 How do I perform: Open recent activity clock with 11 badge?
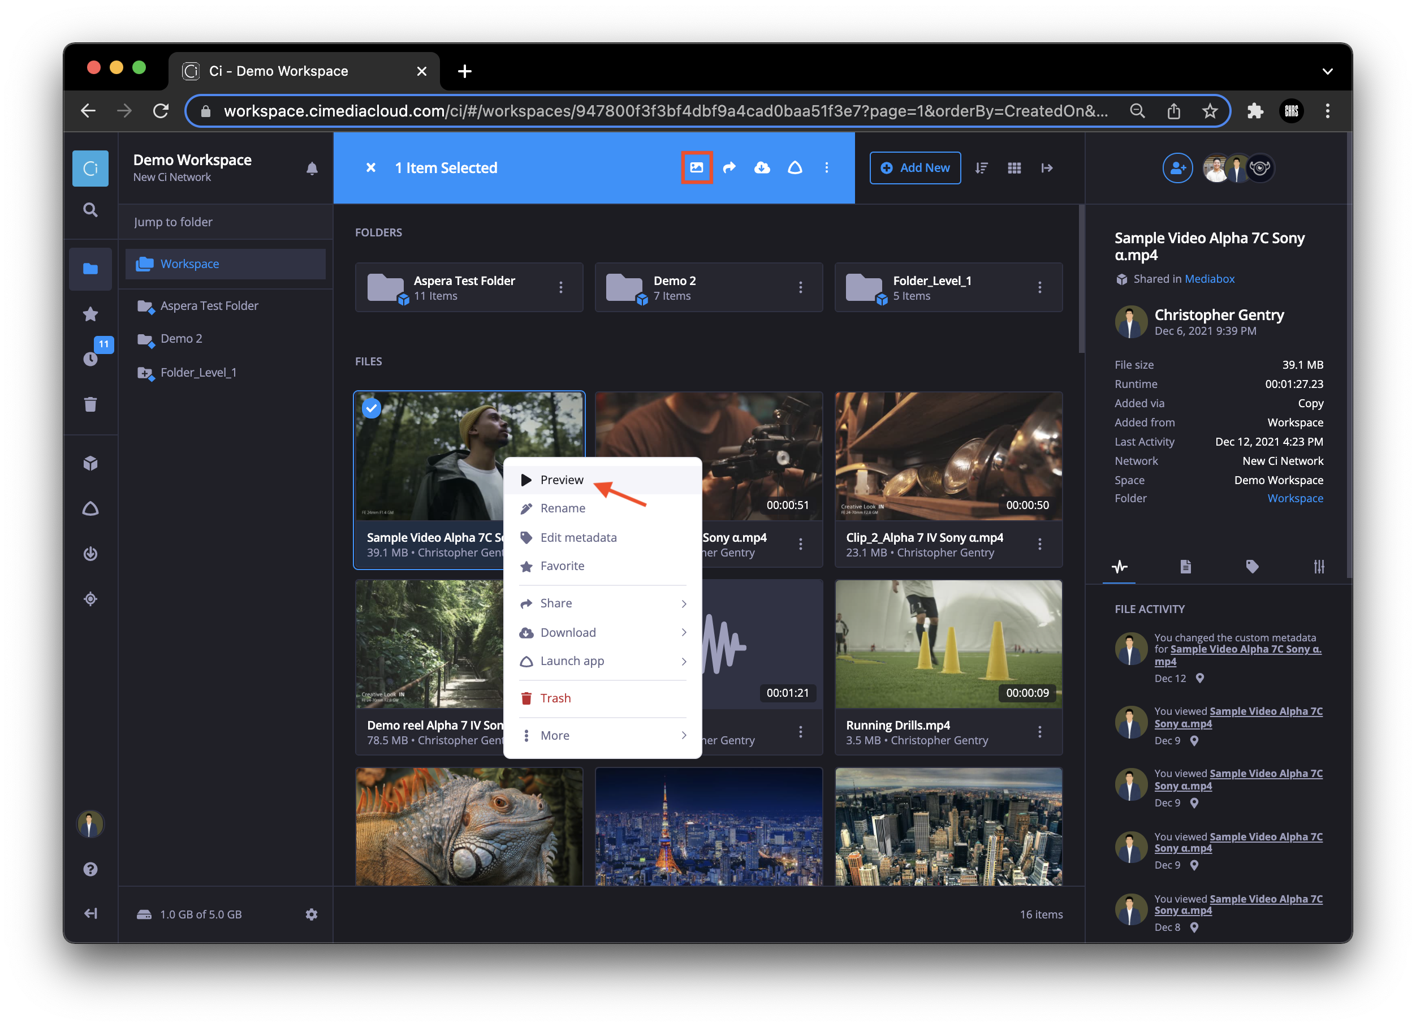click(x=90, y=359)
